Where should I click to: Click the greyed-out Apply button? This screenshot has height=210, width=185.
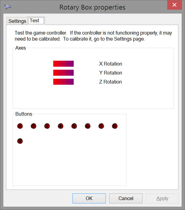(x=162, y=198)
